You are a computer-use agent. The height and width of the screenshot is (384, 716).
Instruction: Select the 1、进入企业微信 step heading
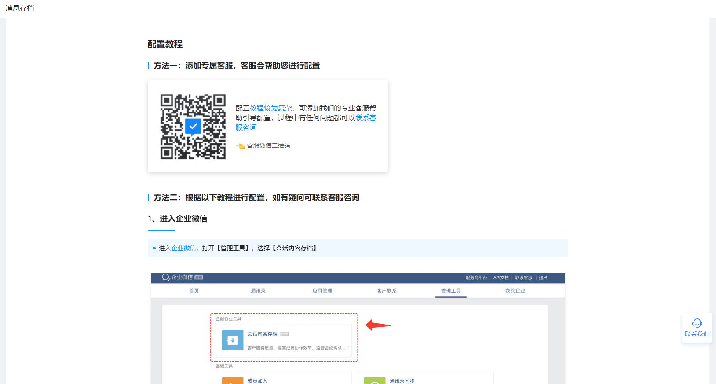click(177, 219)
